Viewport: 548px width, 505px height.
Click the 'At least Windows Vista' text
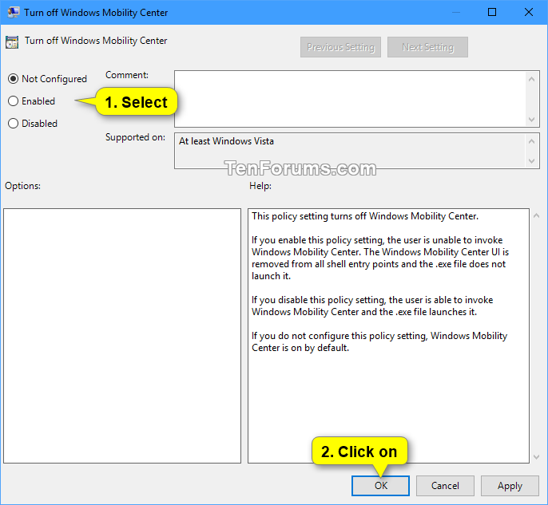point(226,141)
